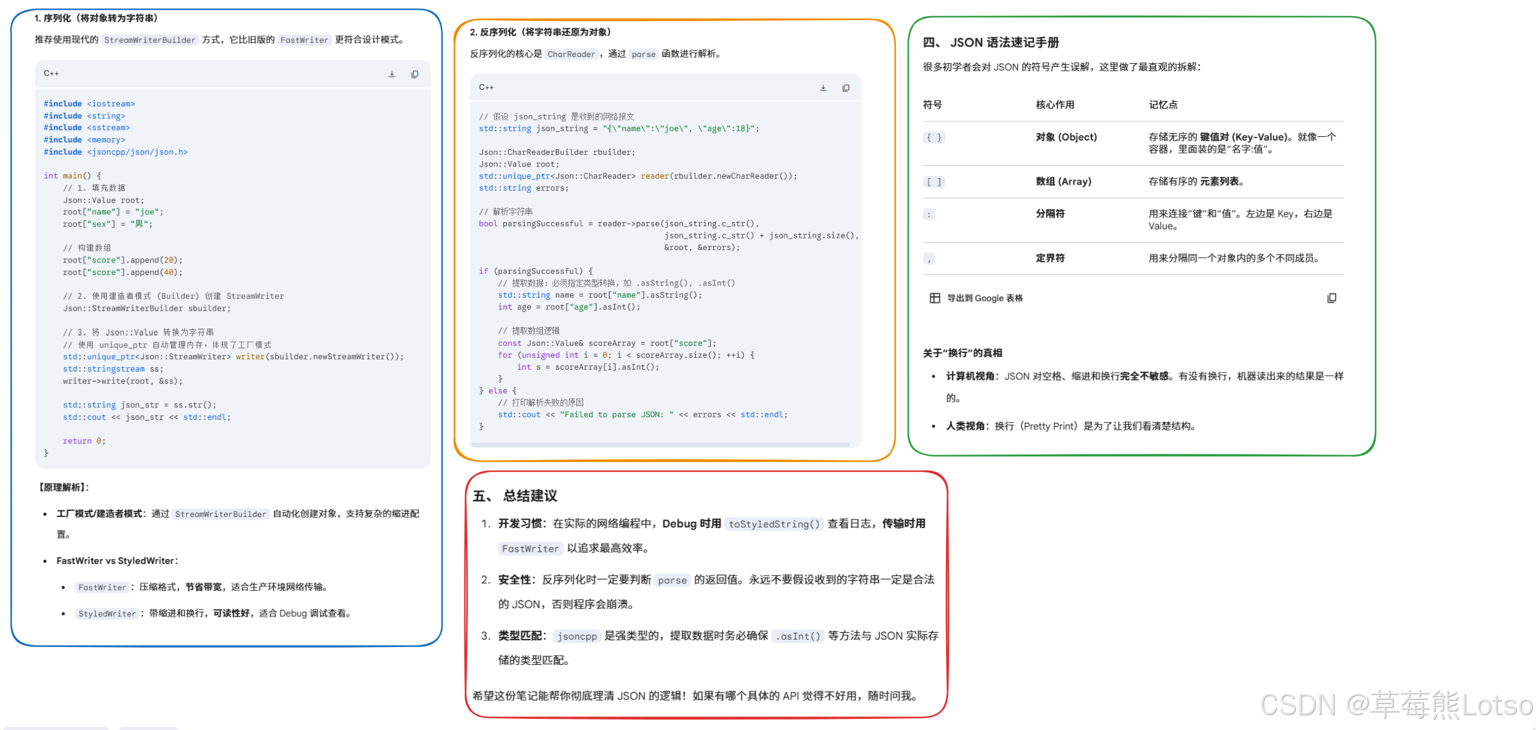1536x730 pixels.
Task: Copy the JSON symbols table
Action: pos(1332,298)
